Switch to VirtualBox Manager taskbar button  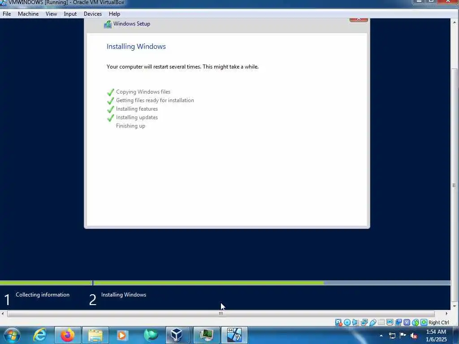tap(178, 335)
